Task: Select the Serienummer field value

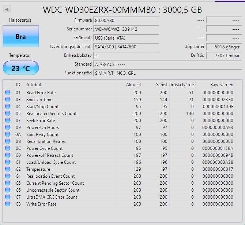Action: 126,29
